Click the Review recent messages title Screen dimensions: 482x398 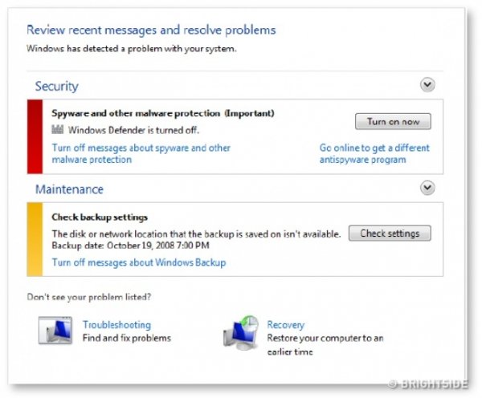point(151,30)
